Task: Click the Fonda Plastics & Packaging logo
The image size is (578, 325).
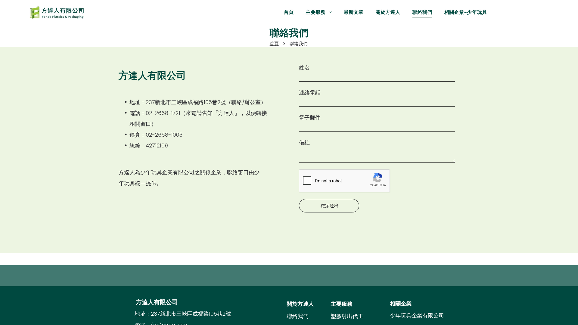Action: [57, 12]
